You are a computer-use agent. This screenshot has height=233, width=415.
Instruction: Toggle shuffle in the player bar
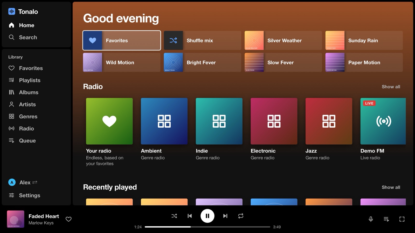pos(174,216)
